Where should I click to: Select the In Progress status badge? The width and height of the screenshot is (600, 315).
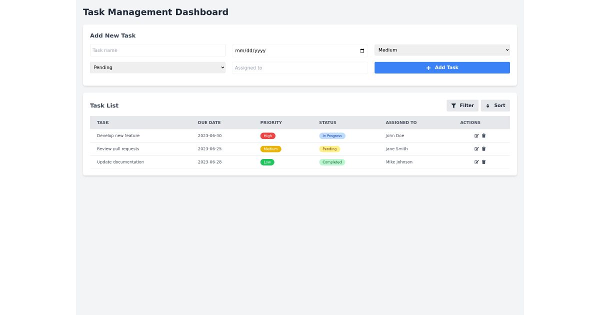[x=332, y=135]
